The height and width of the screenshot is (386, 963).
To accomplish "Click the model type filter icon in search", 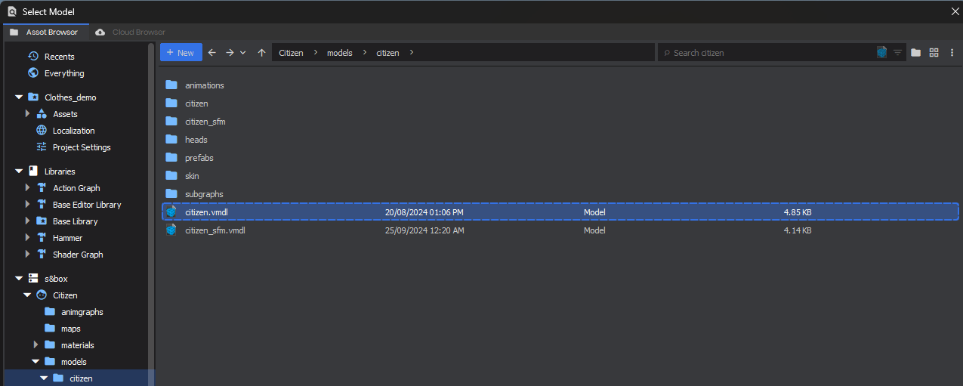I will point(881,52).
